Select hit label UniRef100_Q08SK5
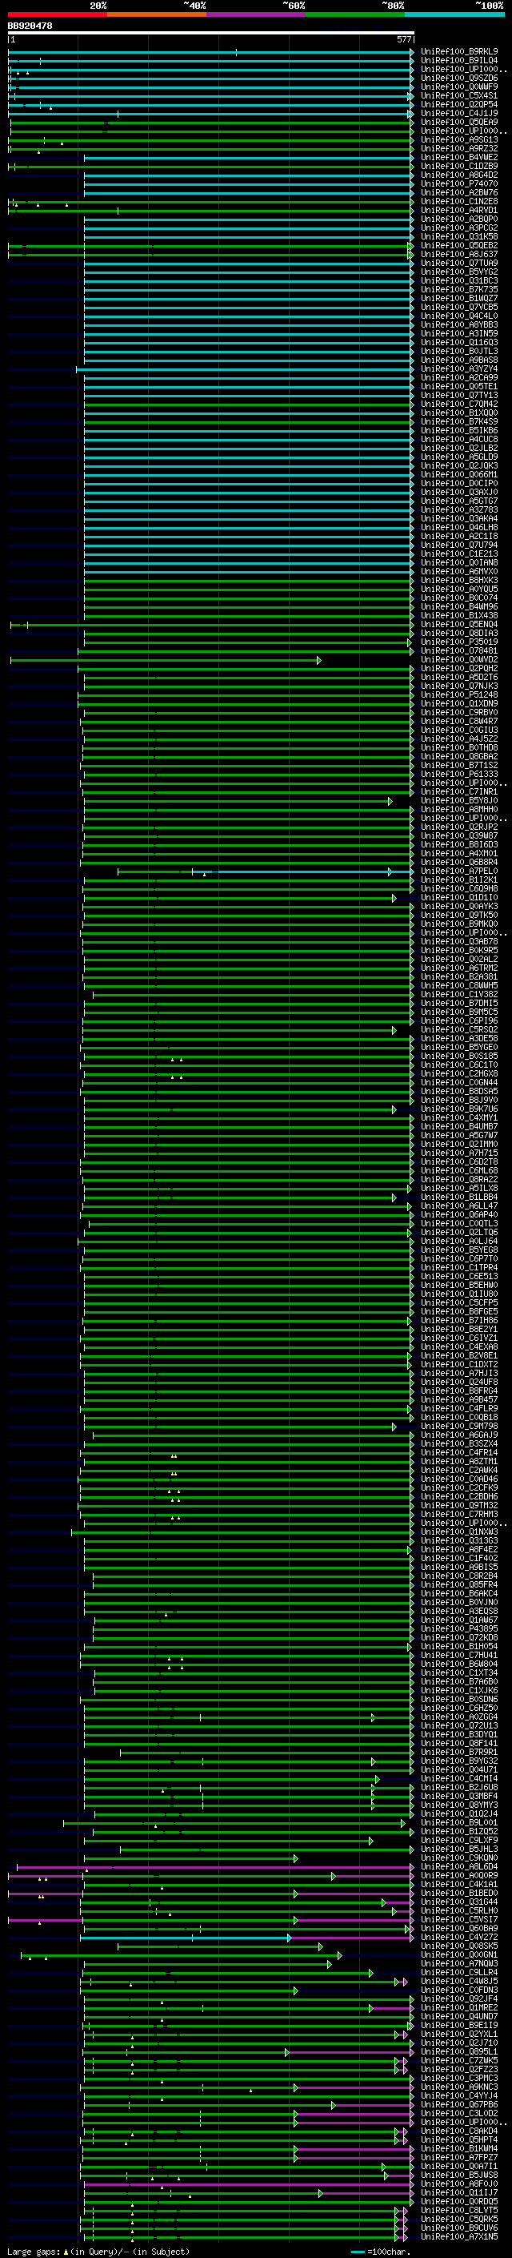Image resolution: width=512 pixels, height=2258 pixels. coord(459,1946)
